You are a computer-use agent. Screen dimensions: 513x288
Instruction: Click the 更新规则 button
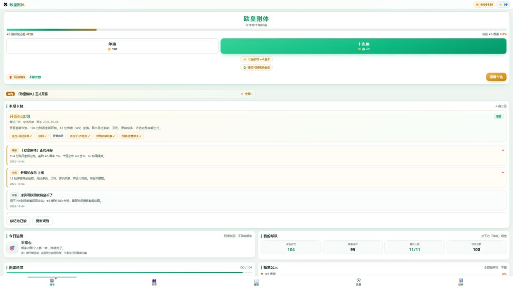click(43, 221)
